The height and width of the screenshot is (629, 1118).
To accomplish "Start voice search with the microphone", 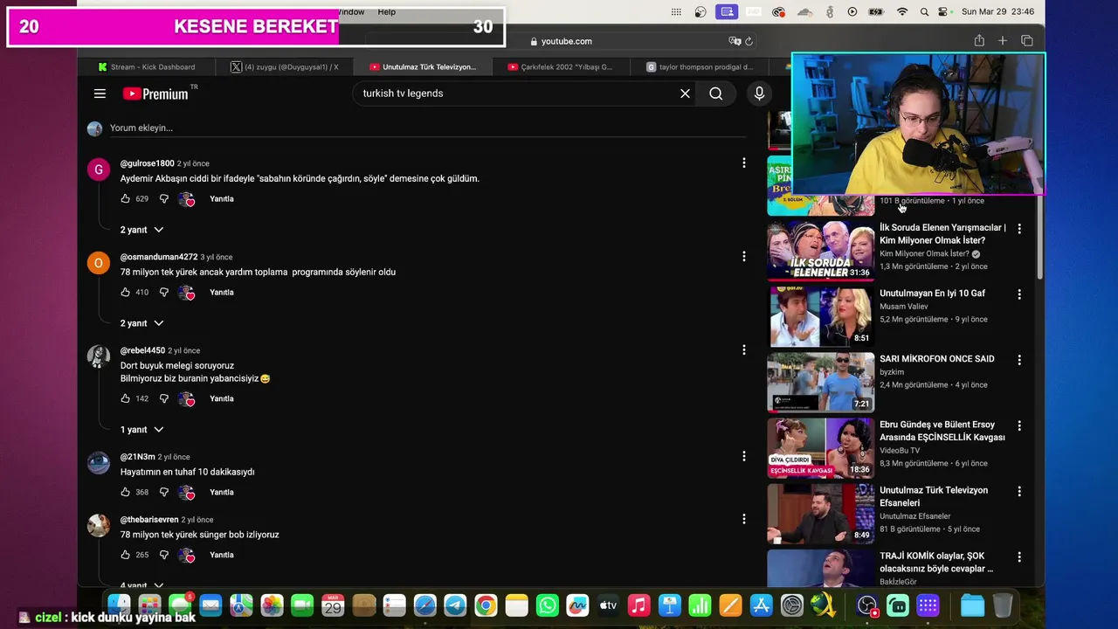I will point(759,93).
